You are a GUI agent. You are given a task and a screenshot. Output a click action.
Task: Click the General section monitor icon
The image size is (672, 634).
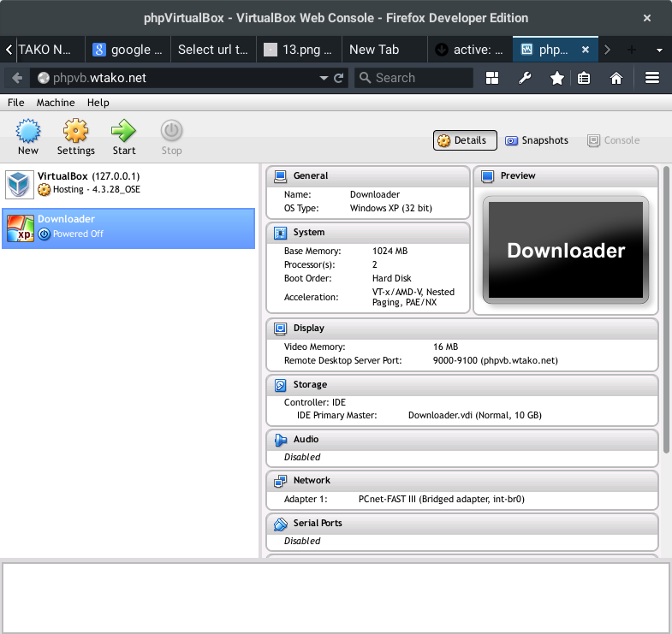pyautogui.click(x=280, y=176)
